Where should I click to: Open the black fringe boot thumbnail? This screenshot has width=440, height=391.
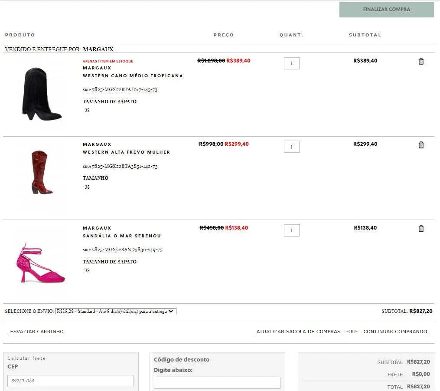click(41, 94)
